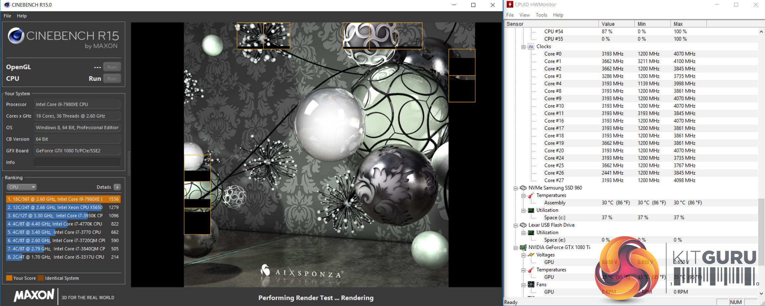Viewport: 765px width, 306px height.
Task: Click the CINEBENCH app icon in title bar
Action: click(7, 5)
